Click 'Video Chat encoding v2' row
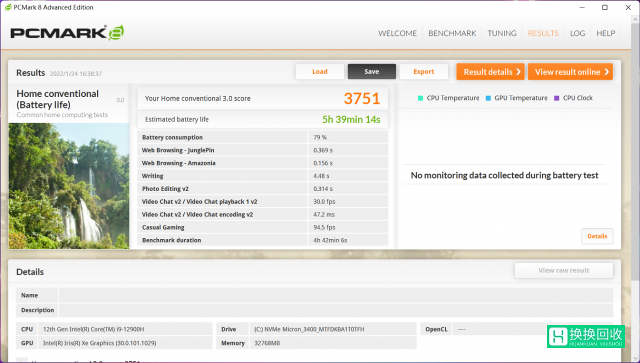This screenshot has width=640, height=363. pyautogui.click(x=262, y=214)
